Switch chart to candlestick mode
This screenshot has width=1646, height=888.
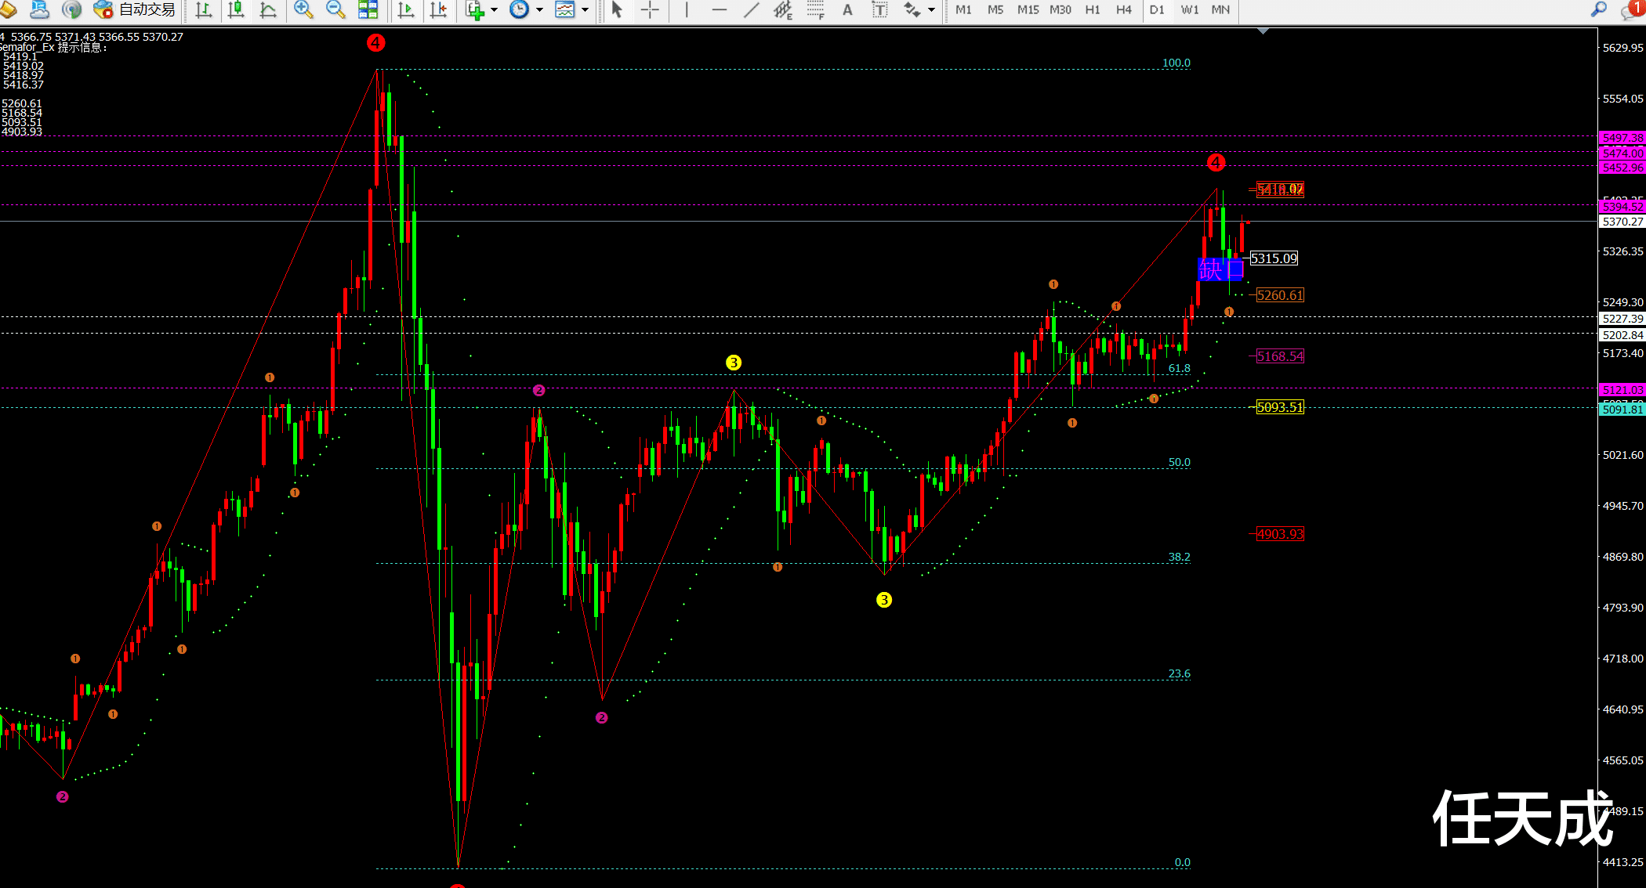[236, 9]
